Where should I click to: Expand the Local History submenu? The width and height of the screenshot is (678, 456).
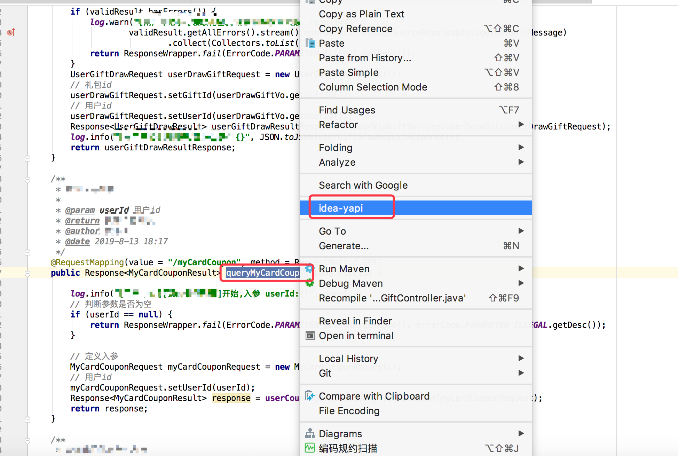[521, 358]
